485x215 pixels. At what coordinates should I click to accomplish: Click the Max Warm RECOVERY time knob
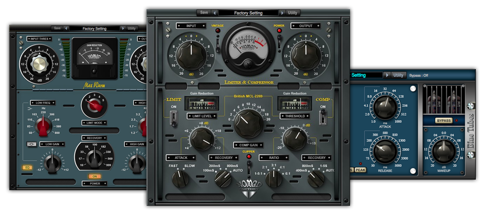point(93,159)
